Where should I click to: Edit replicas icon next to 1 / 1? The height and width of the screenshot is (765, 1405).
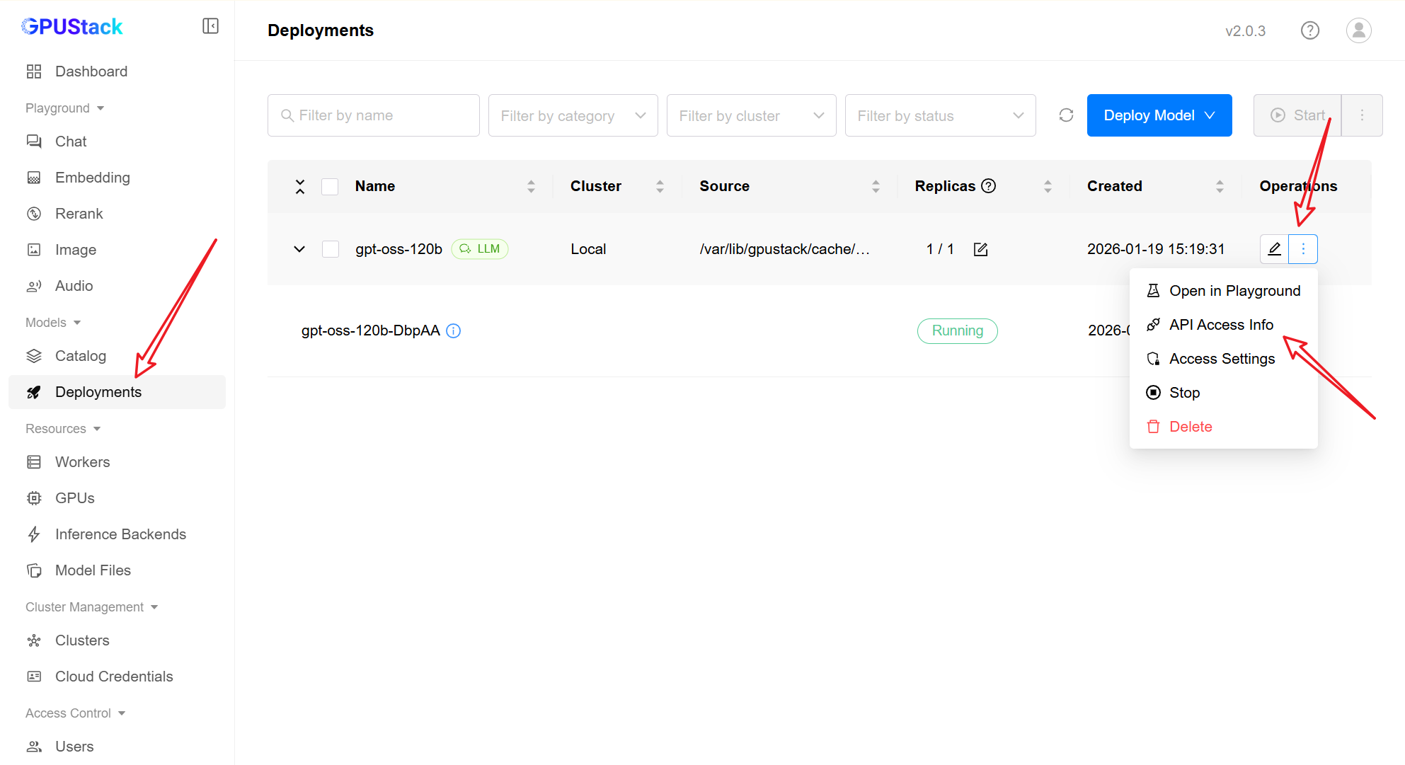pyautogui.click(x=980, y=249)
